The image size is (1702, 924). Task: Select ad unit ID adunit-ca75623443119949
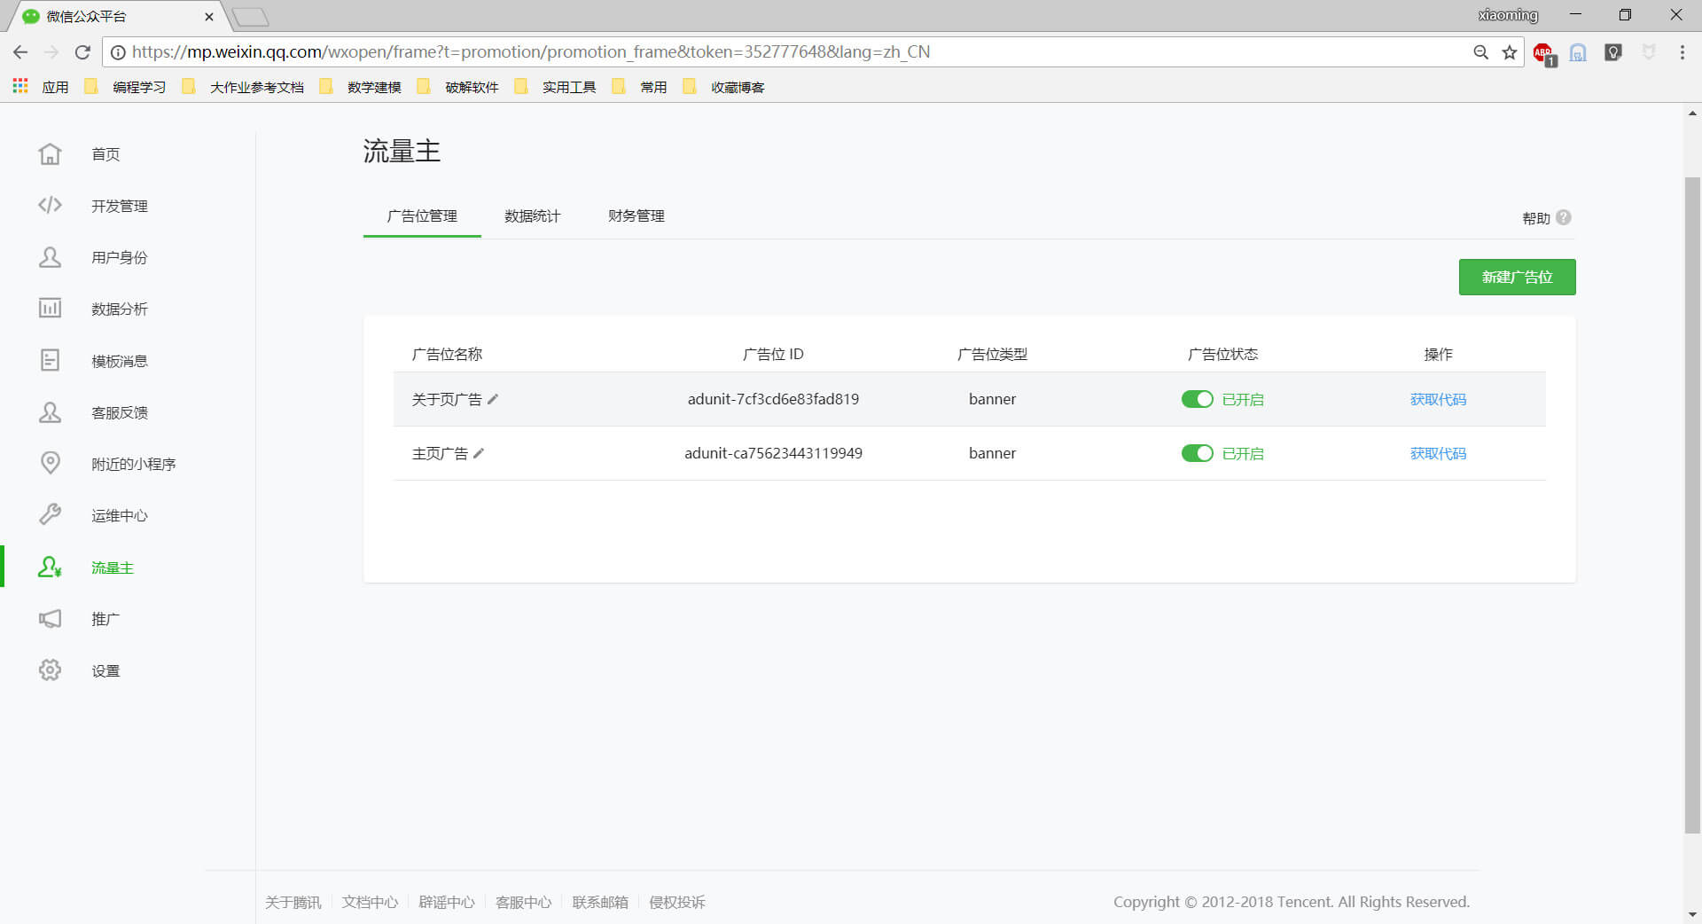pyautogui.click(x=773, y=453)
